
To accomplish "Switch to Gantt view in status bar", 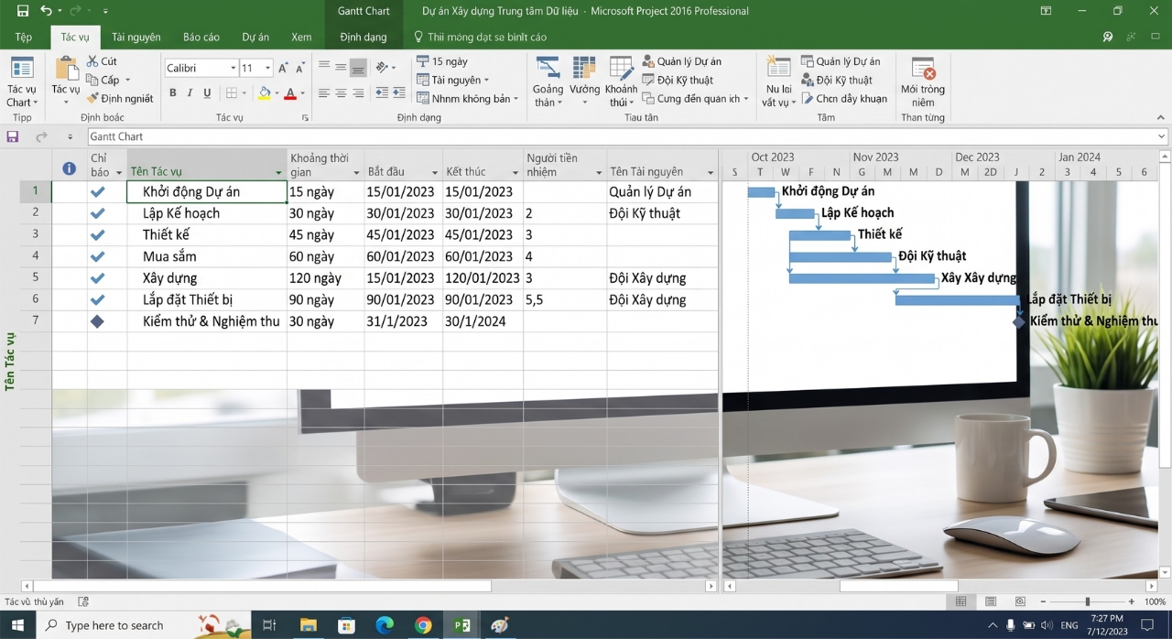I will (x=960, y=601).
